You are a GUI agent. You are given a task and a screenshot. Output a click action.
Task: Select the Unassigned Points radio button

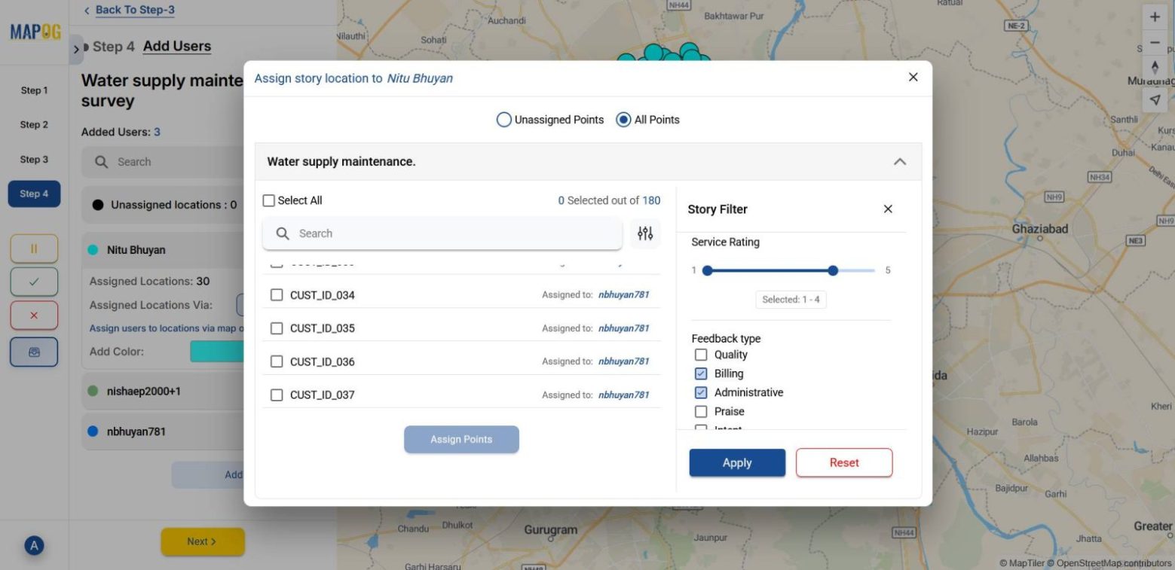click(503, 119)
